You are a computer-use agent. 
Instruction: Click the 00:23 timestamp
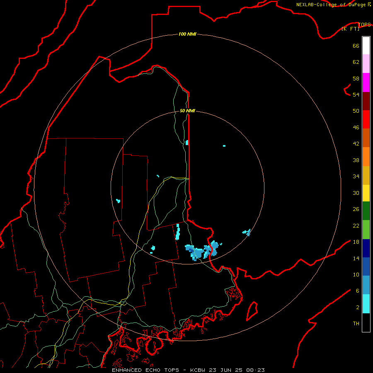[x=255, y=370]
